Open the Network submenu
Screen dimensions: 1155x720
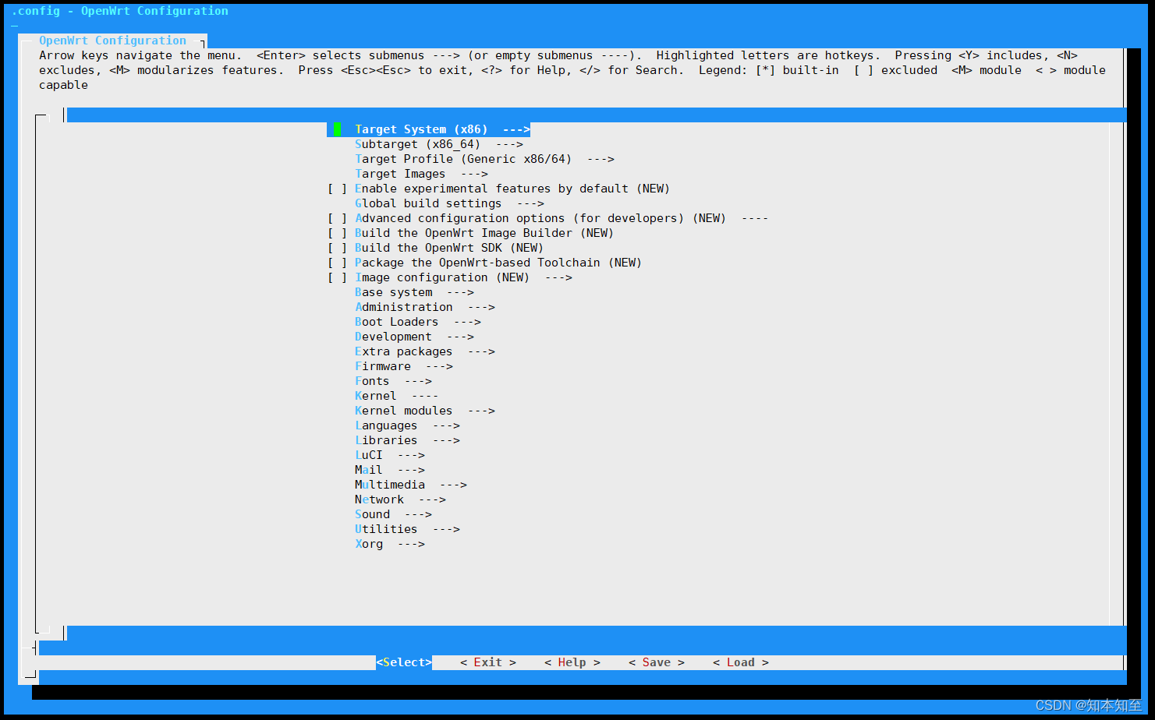coord(400,499)
